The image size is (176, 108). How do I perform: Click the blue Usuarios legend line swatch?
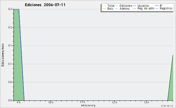(x=134, y=6)
